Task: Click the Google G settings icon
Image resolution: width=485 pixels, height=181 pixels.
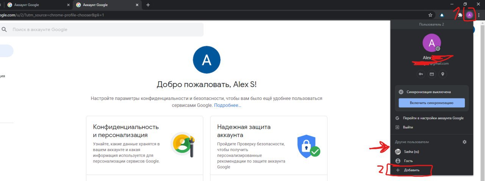Action: (x=397, y=118)
